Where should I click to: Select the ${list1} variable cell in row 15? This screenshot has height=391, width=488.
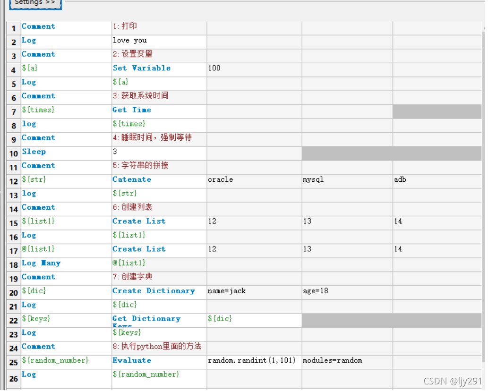[66, 223]
